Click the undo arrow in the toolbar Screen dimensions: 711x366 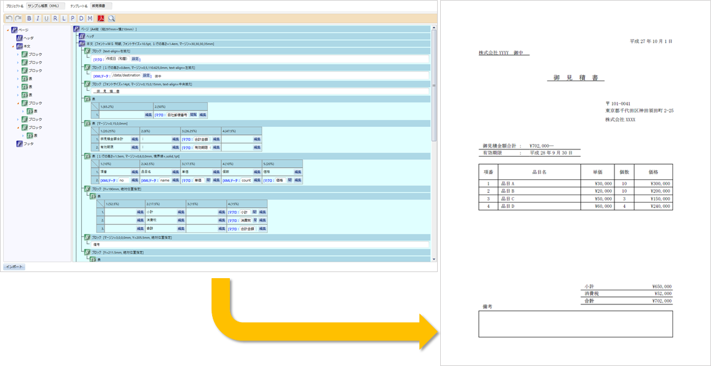coord(9,18)
